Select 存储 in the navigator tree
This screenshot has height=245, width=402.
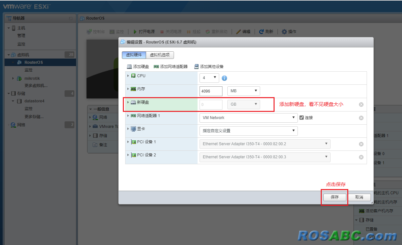(21, 94)
